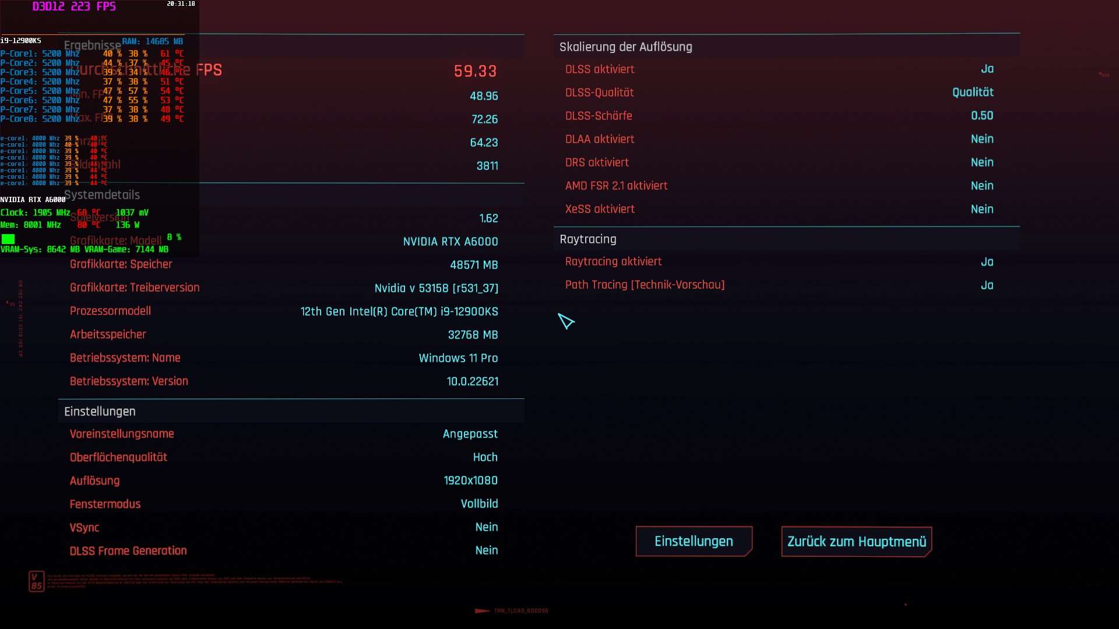This screenshot has width=1119, height=629.
Task: Click the DLSS-Schärfe value 0.50
Action: point(981,116)
